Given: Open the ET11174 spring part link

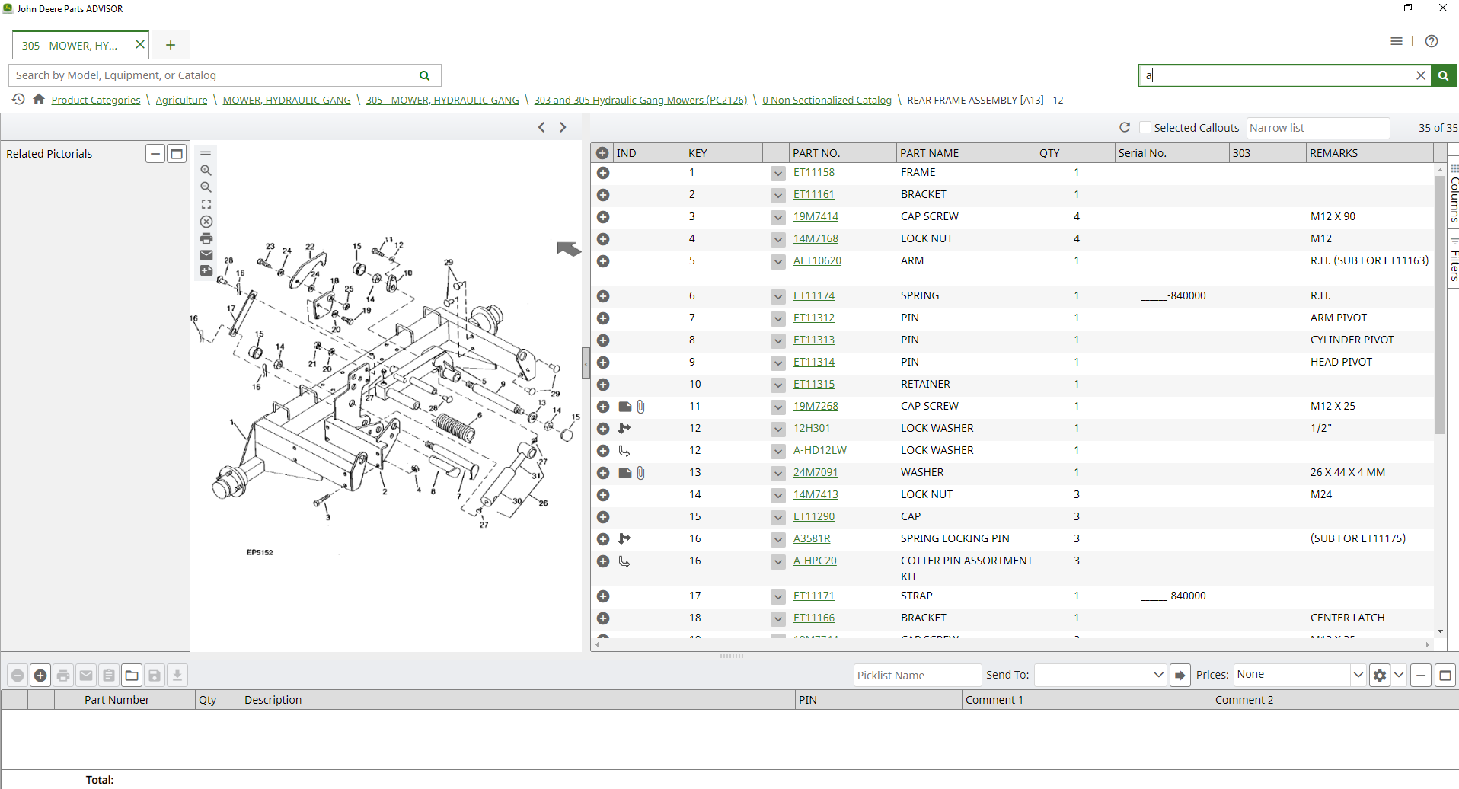Looking at the screenshot, I should click(x=813, y=295).
